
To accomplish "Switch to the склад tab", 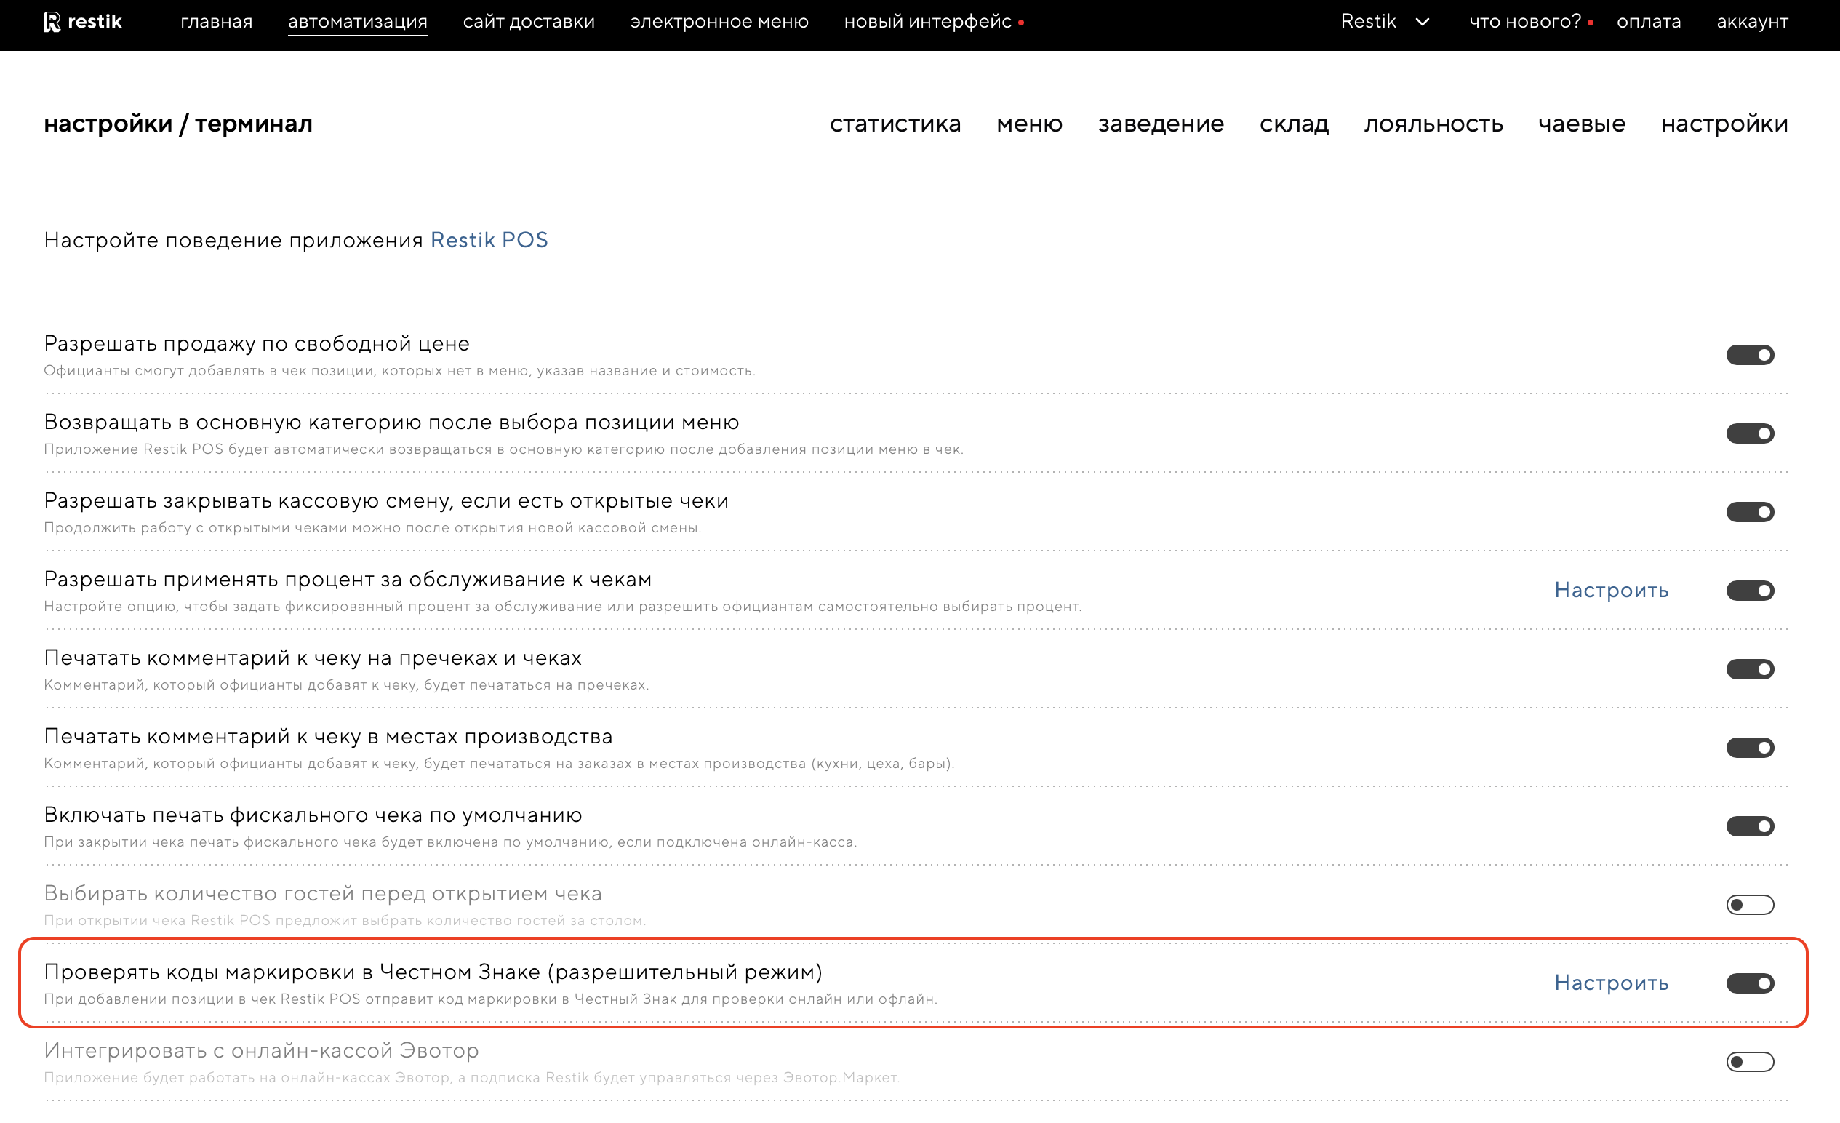I will click(x=1293, y=123).
